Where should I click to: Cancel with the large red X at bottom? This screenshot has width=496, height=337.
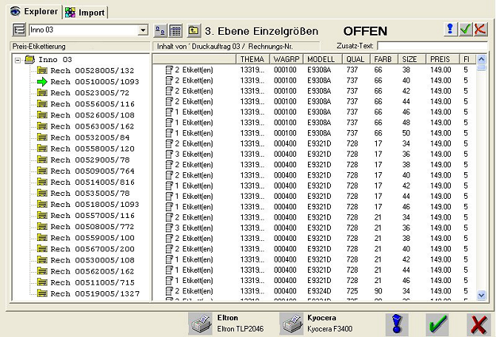click(x=478, y=324)
